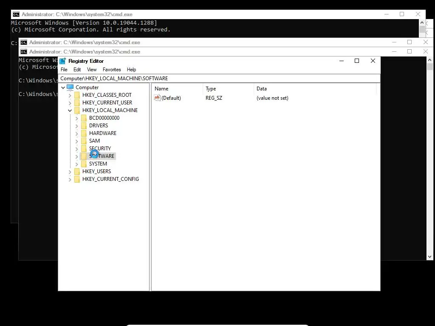Click scroll up arrow in topmost cmd window
435x326 pixels.
(422, 23)
